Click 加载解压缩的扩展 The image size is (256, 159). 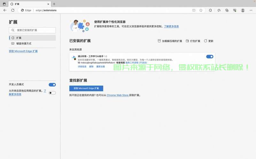coord(170,41)
